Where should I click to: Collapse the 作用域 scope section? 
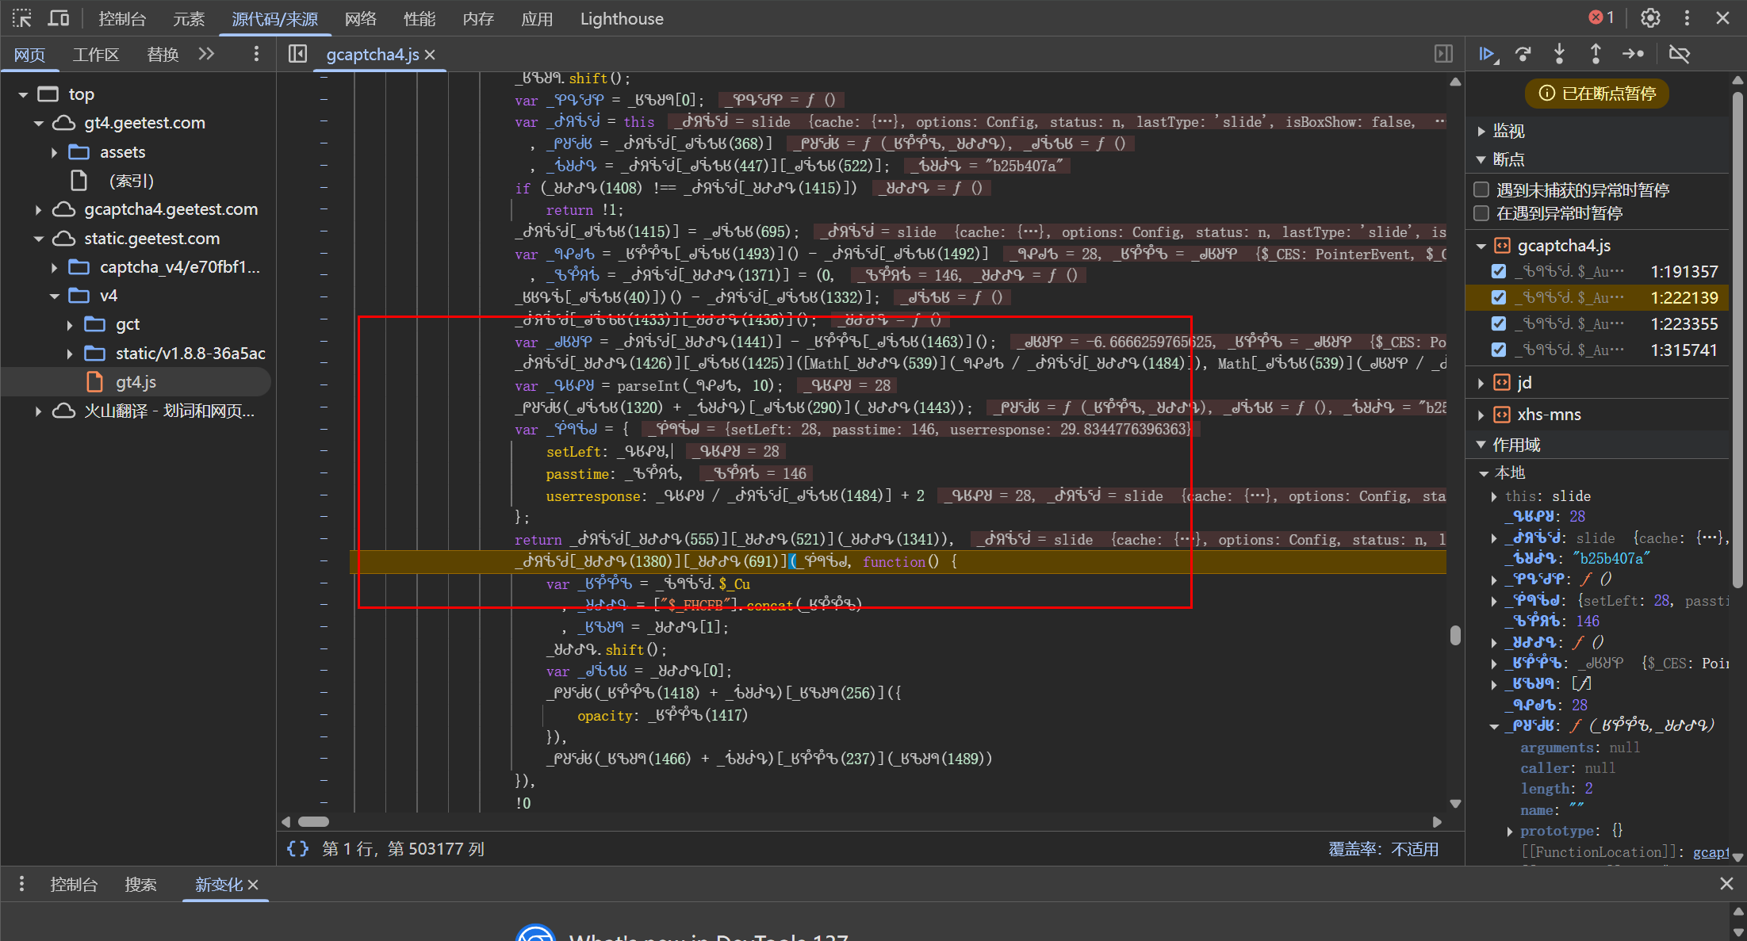point(1481,445)
